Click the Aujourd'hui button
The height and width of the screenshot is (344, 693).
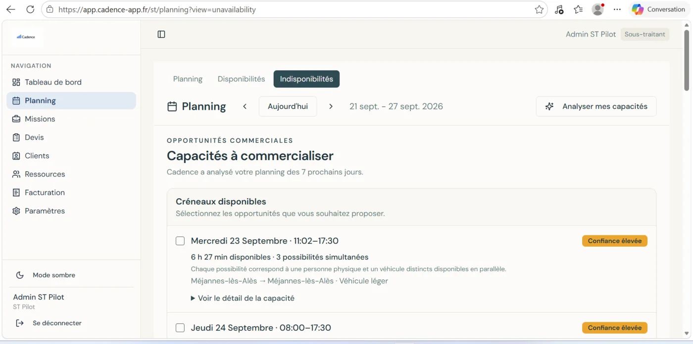288,106
